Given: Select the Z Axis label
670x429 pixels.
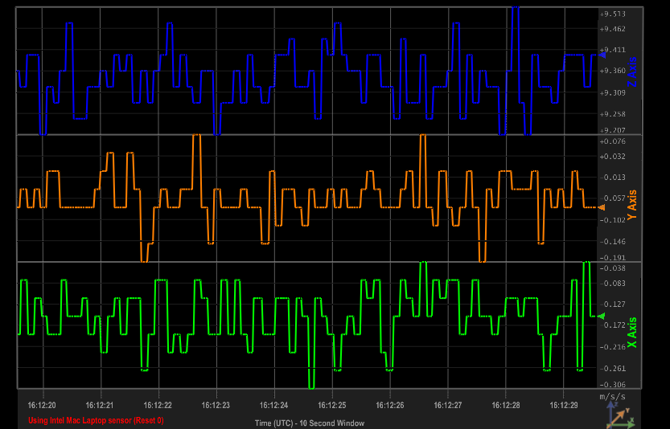Looking at the screenshot, I should click(631, 71).
